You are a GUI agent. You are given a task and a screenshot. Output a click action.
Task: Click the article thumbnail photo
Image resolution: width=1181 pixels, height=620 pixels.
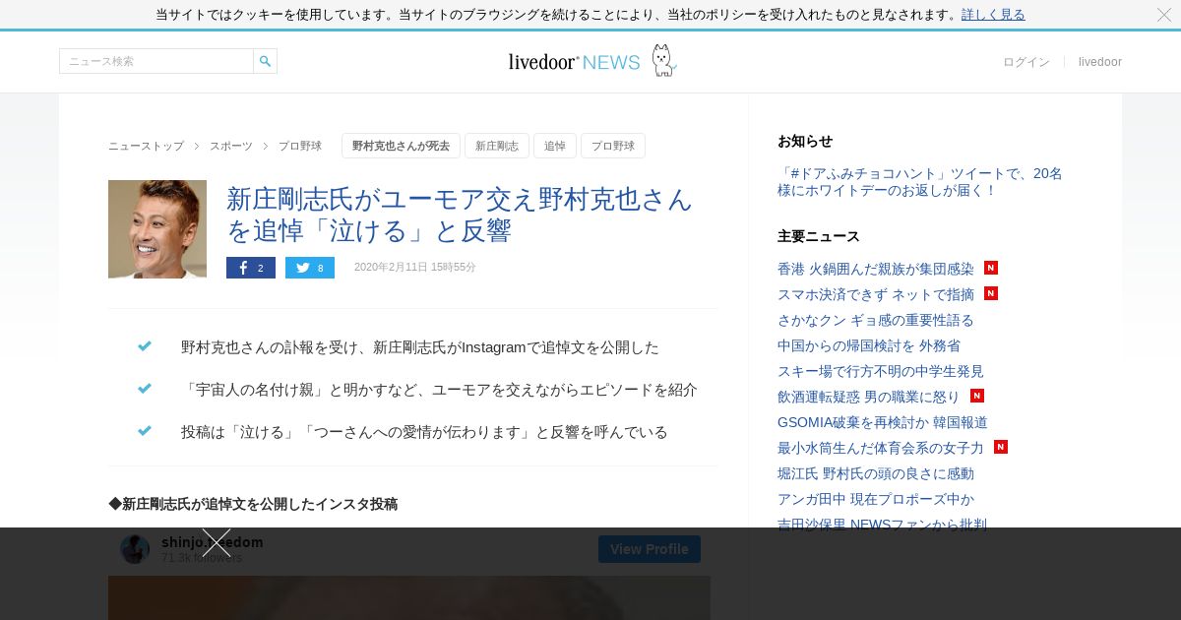point(157,229)
